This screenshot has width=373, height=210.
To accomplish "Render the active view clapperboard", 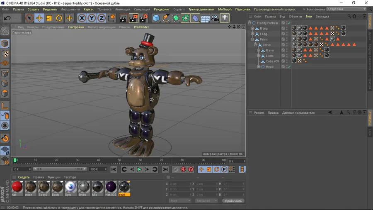I will coord(123,18).
